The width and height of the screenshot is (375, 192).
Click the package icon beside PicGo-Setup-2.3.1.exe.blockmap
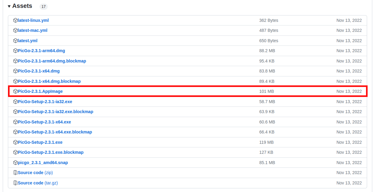(x=15, y=152)
